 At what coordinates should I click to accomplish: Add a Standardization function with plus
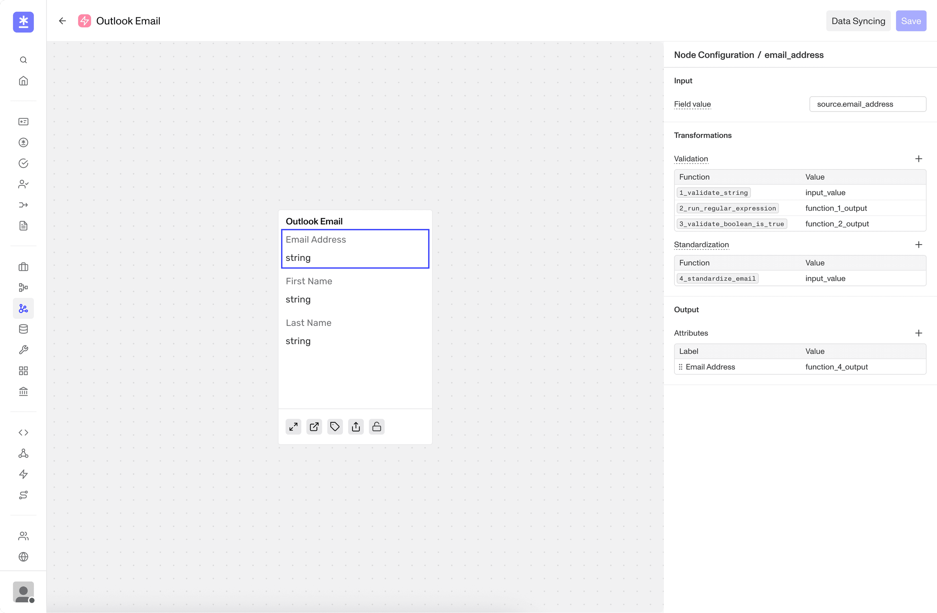tap(918, 244)
